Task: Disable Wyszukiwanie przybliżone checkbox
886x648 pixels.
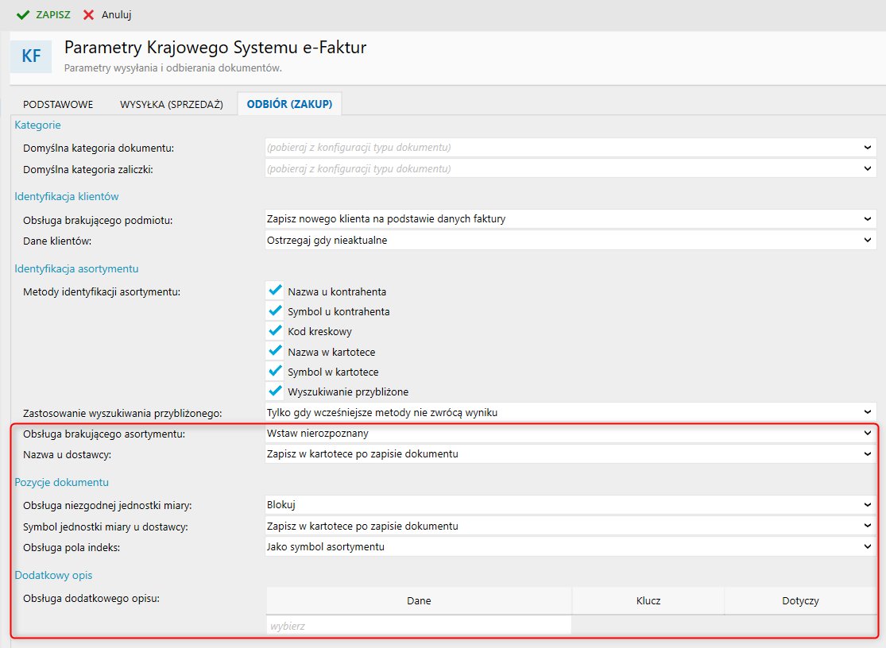Action: 276,391
